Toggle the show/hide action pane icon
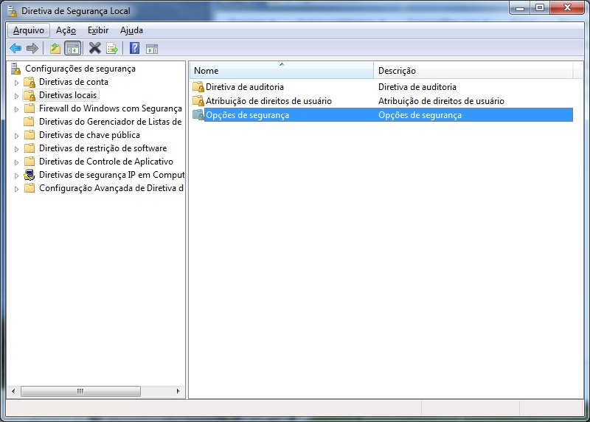The image size is (590, 422). [x=152, y=49]
